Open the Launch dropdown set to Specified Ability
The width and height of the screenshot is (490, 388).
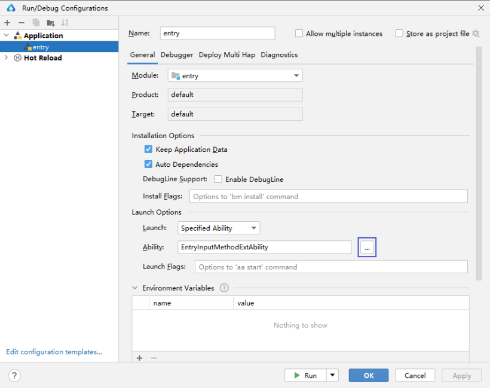pyautogui.click(x=219, y=228)
